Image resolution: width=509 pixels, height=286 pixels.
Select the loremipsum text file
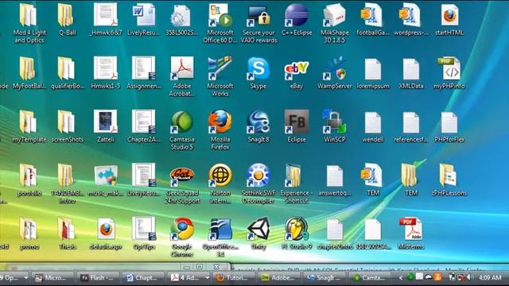(x=373, y=69)
